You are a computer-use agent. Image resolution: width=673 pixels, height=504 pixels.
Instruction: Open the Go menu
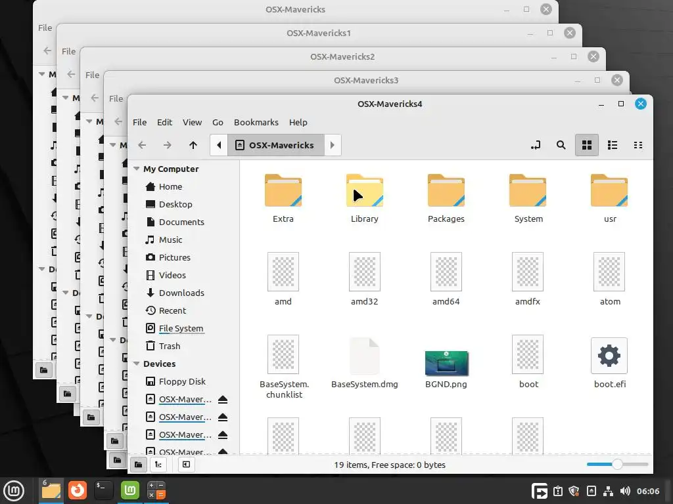pos(218,123)
